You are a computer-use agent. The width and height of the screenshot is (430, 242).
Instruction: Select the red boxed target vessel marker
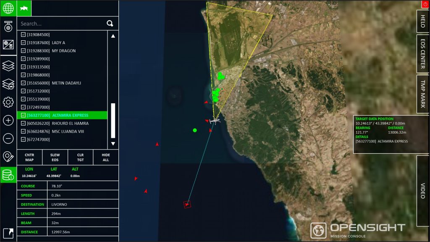187,205
